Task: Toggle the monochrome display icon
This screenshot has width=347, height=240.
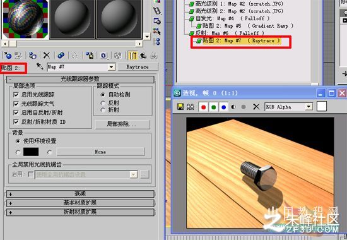Action: click(244, 107)
